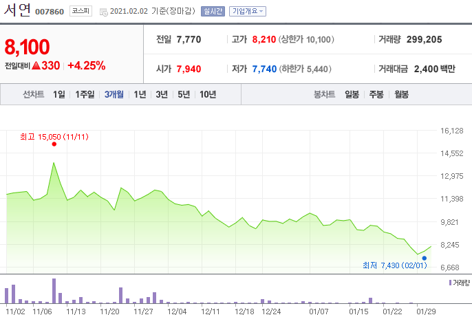Click the 코스피 market badge
Screen dimensions: 472x317
(81, 11)
